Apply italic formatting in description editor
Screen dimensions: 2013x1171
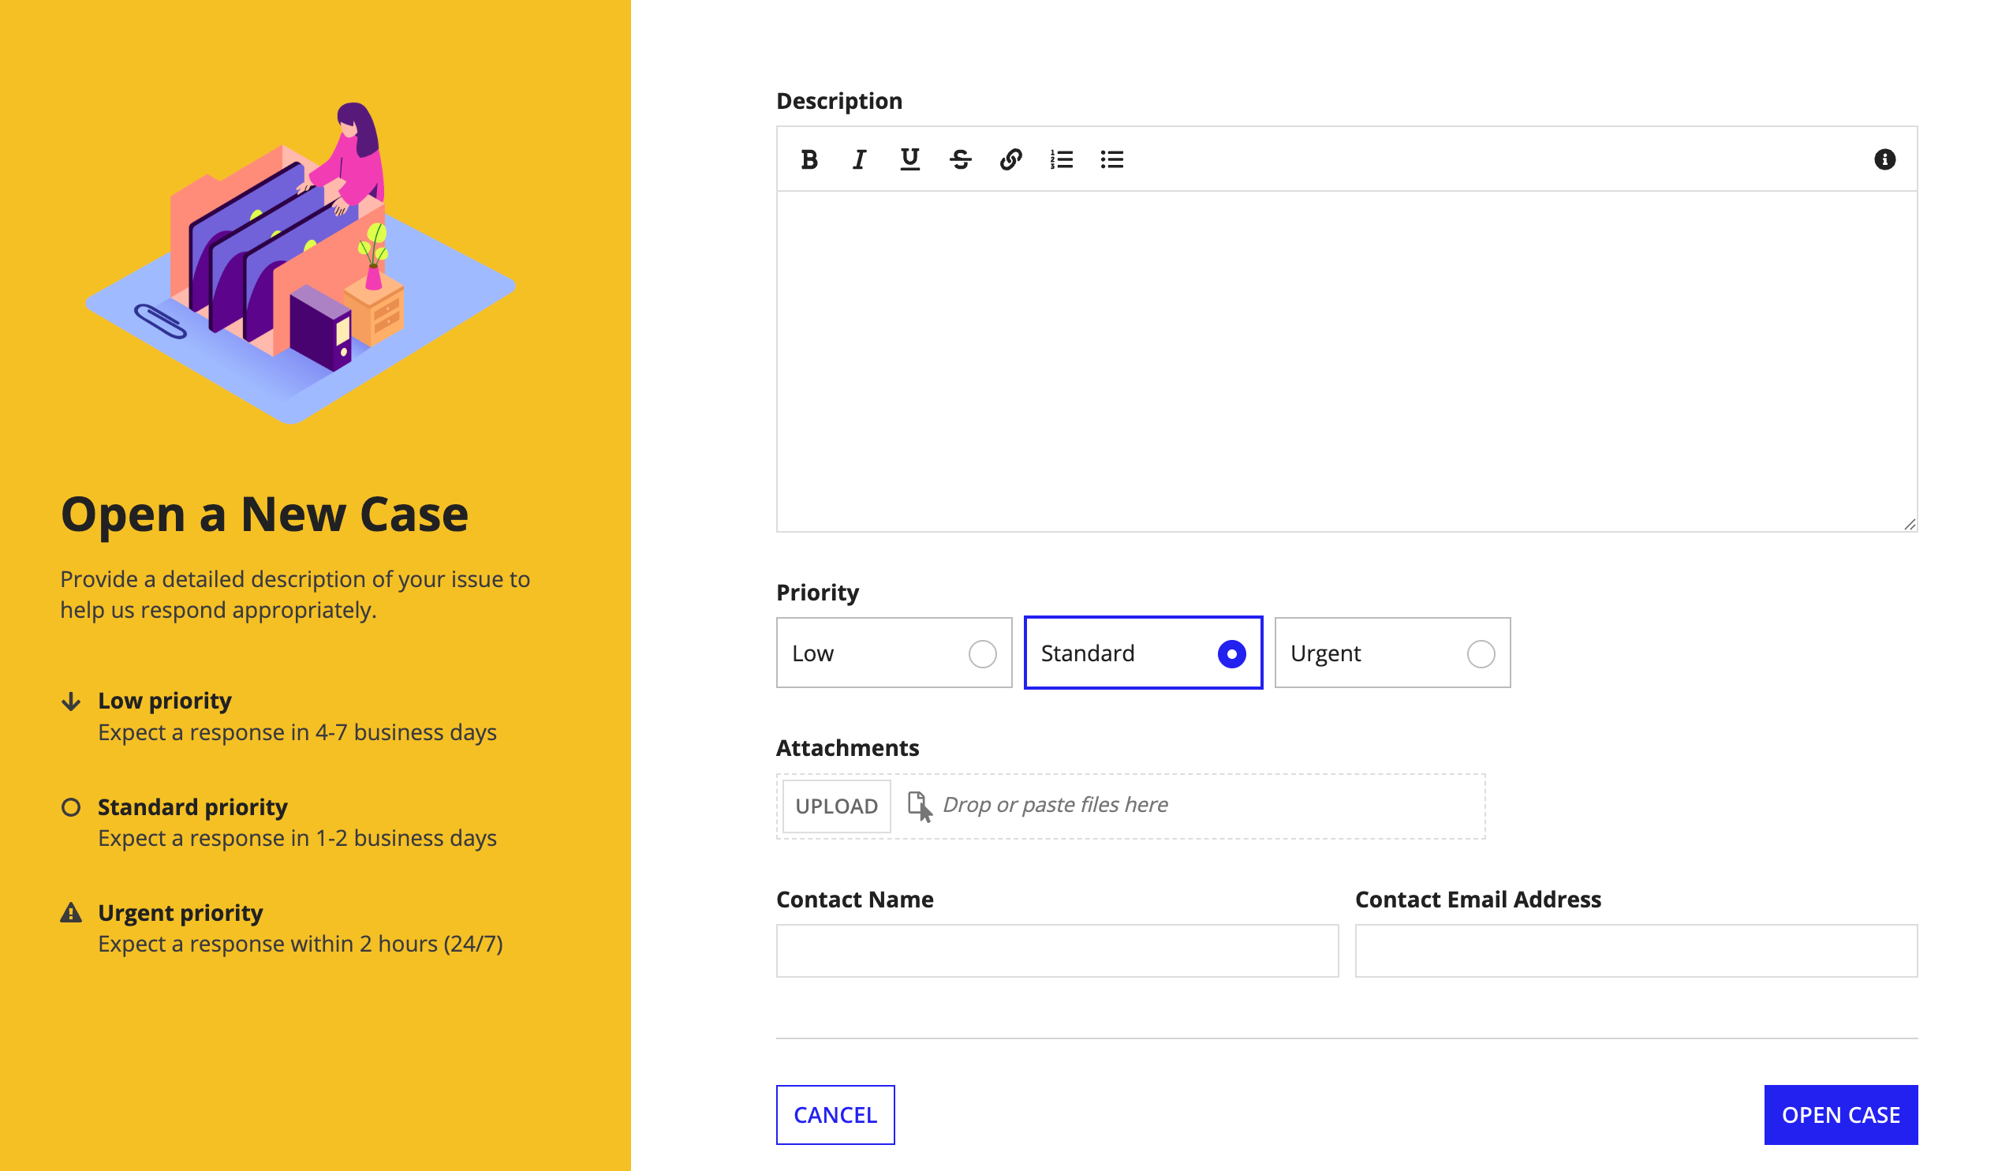tap(859, 160)
